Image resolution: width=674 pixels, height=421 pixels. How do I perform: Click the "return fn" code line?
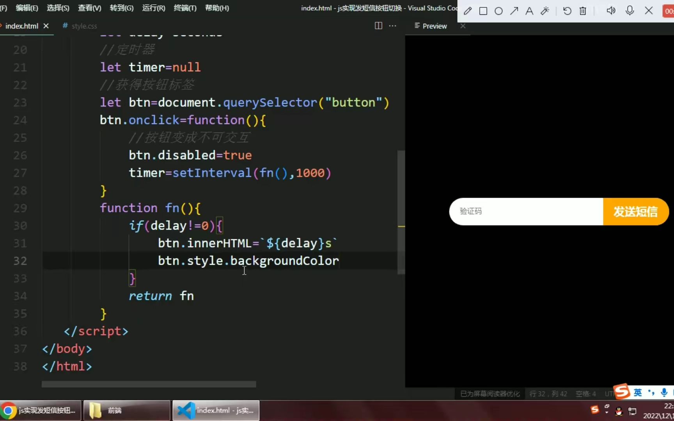pyautogui.click(x=161, y=296)
